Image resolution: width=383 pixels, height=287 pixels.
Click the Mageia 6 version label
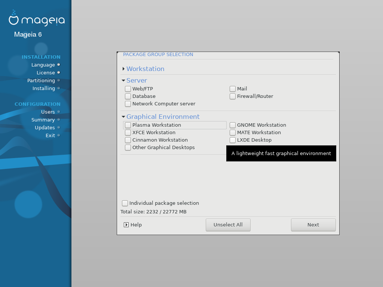tap(28, 34)
